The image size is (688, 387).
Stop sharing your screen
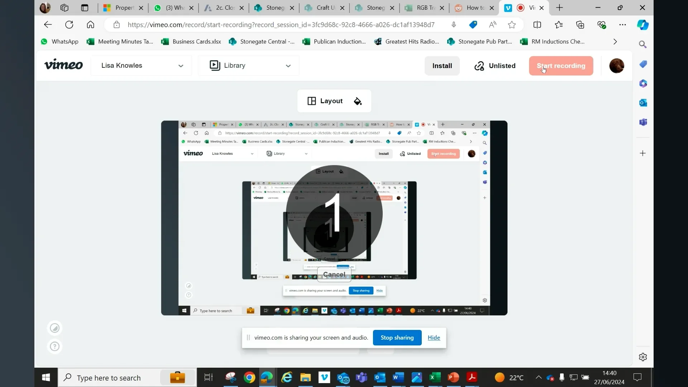tap(397, 338)
